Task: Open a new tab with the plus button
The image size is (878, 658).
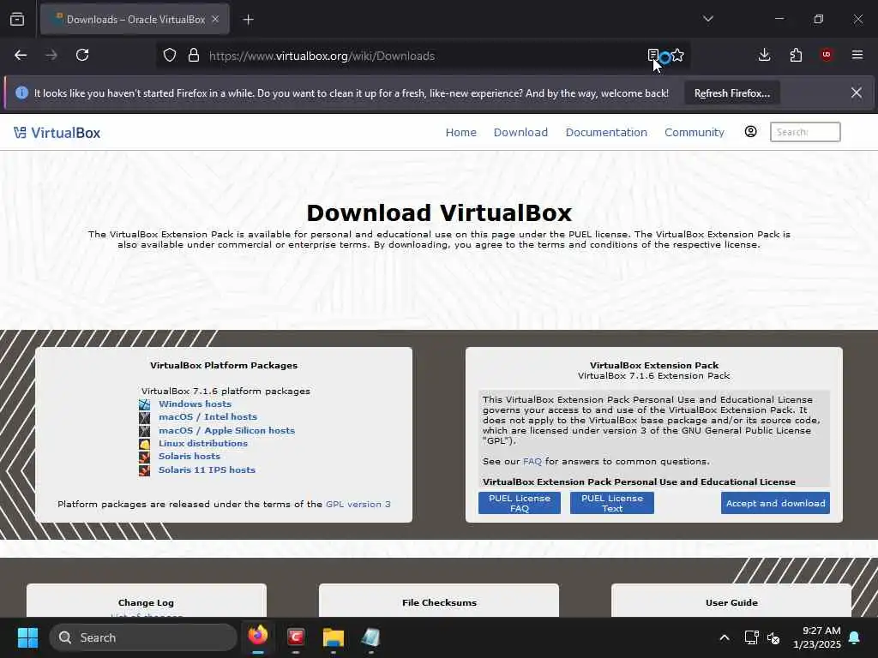Action: (249, 20)
